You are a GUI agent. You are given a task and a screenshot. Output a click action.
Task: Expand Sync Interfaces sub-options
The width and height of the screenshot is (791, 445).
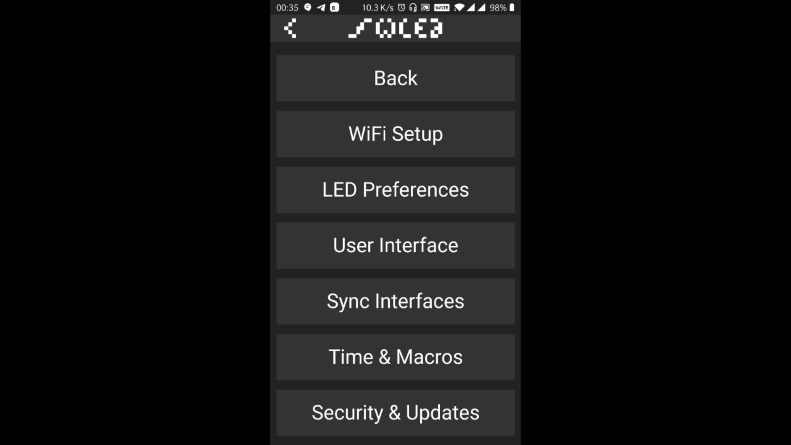coord(395,301)
